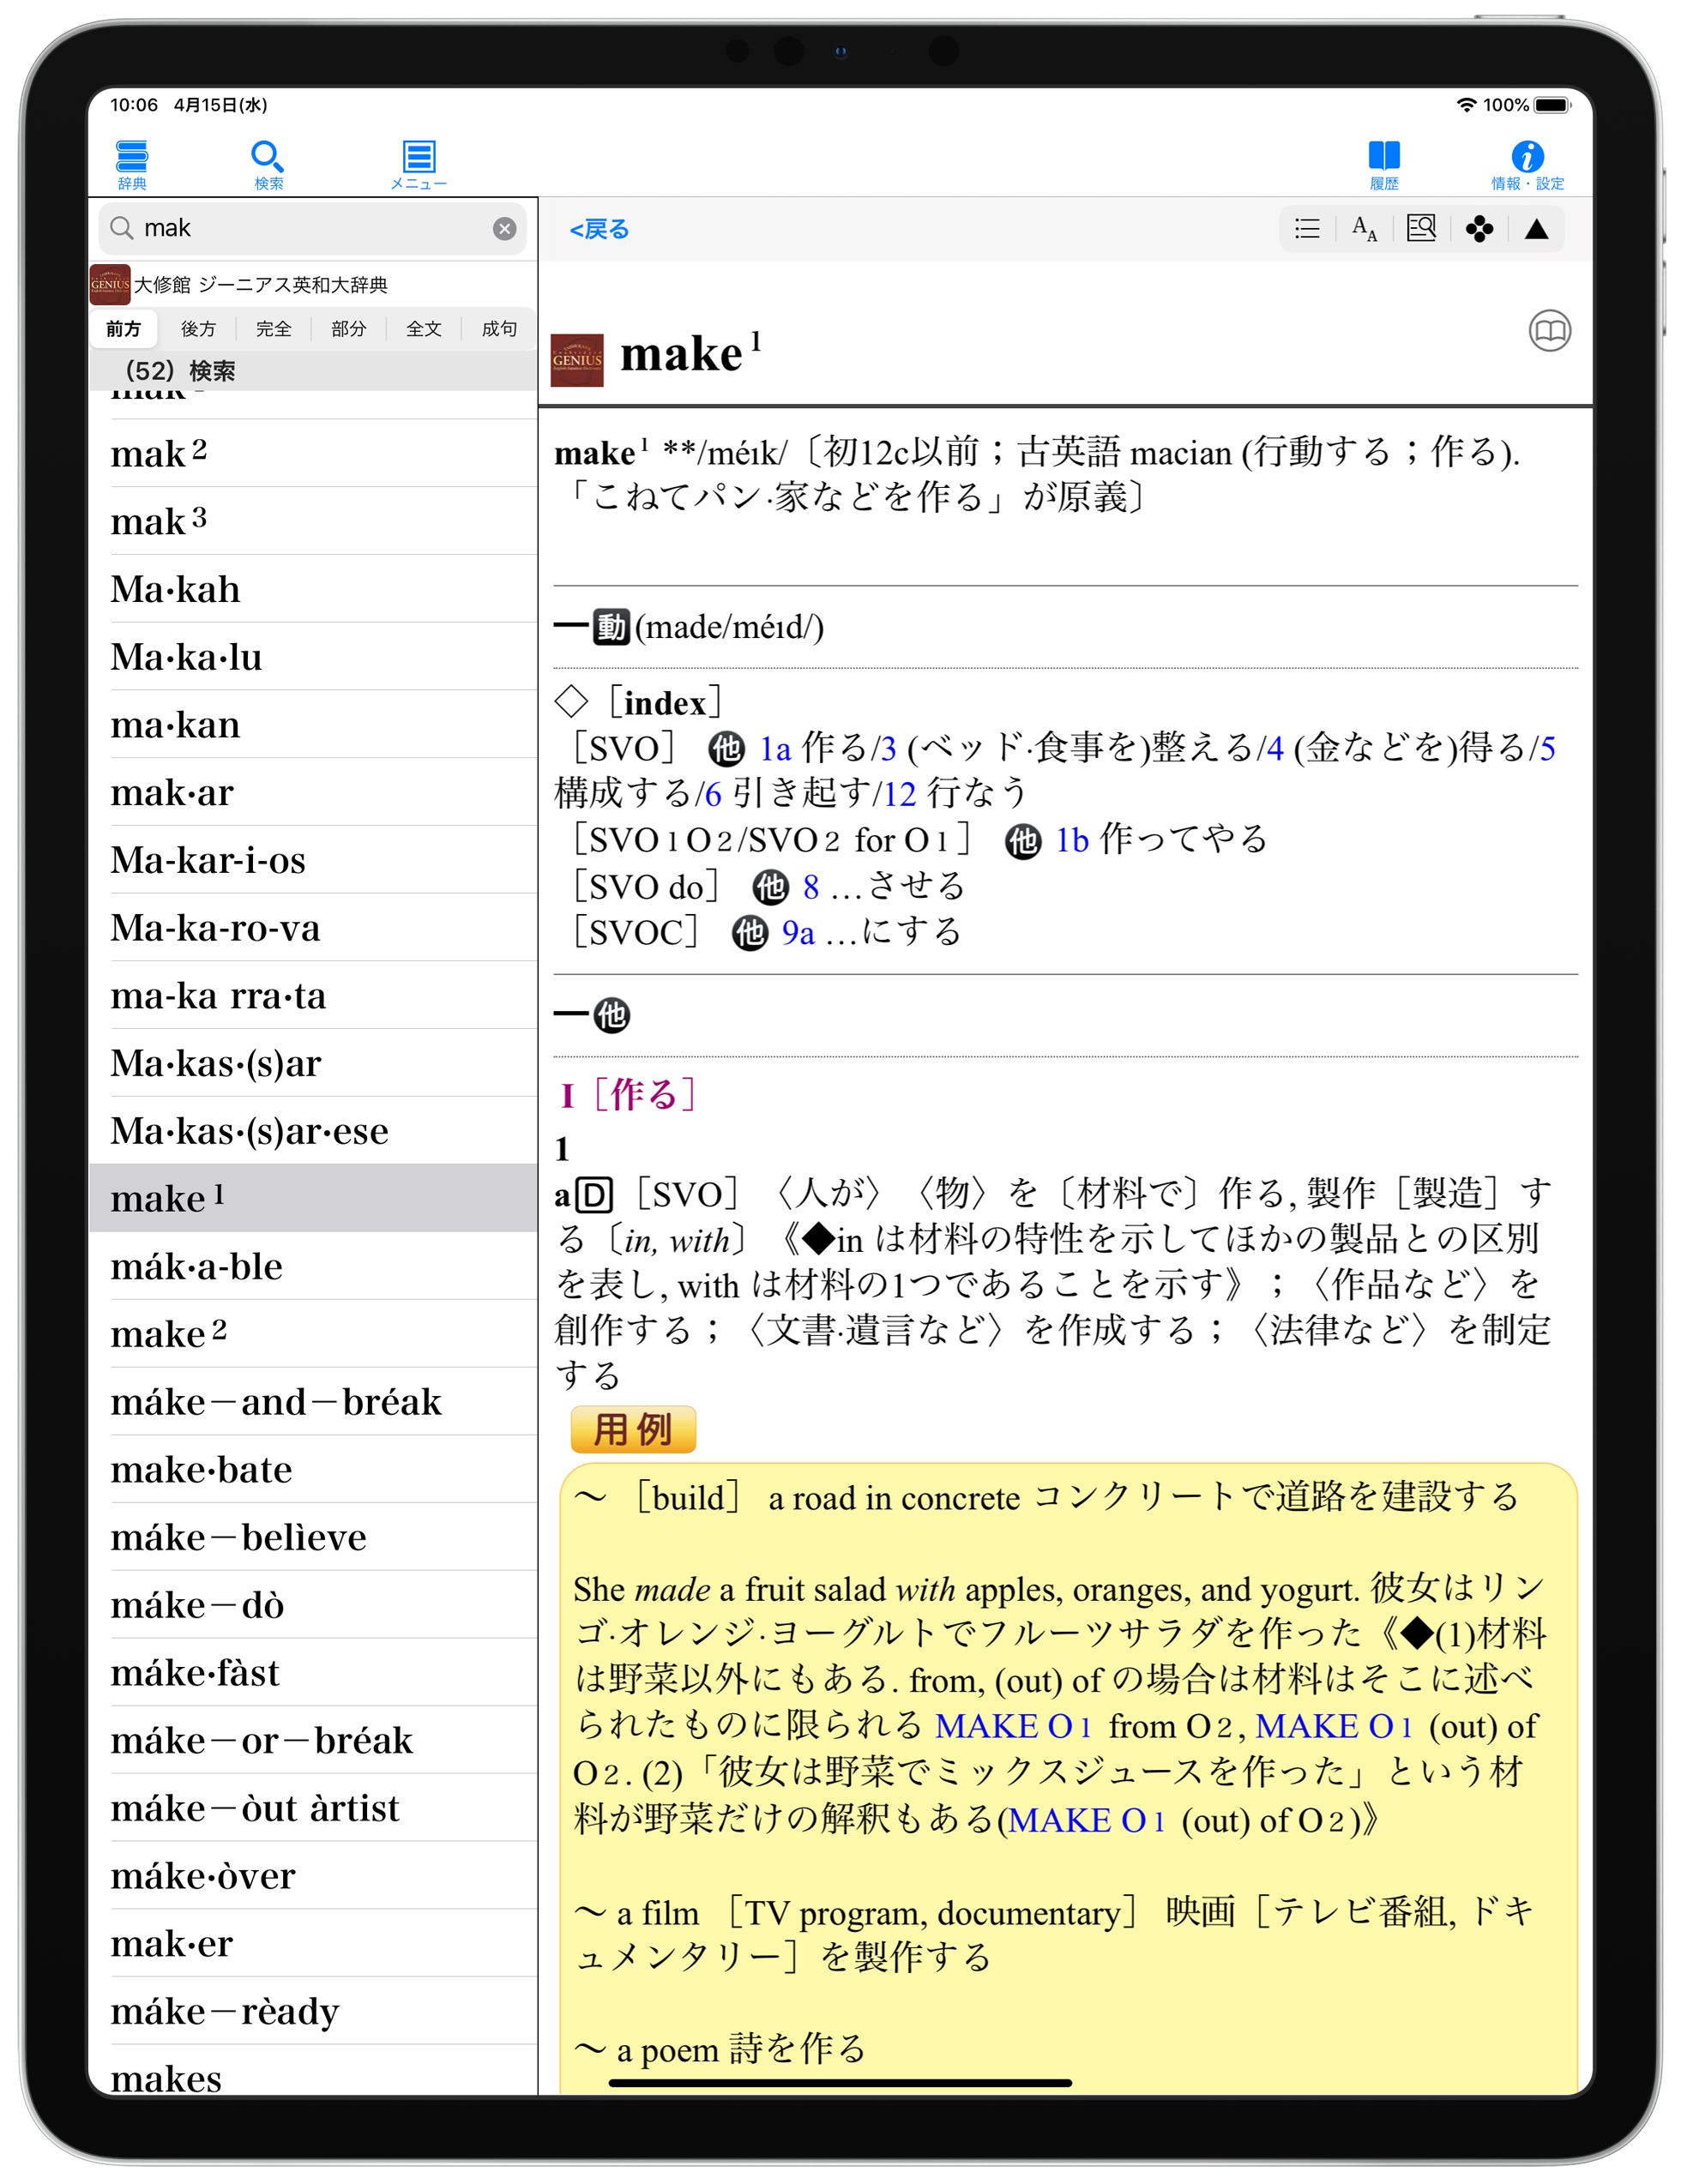Tap the open book bookmark icon beside make

pos(1549,331)
